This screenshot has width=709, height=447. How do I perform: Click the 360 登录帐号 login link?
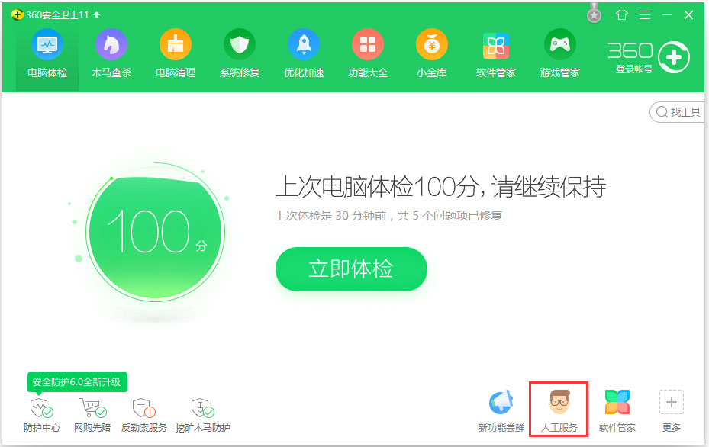tap(630, 57)
